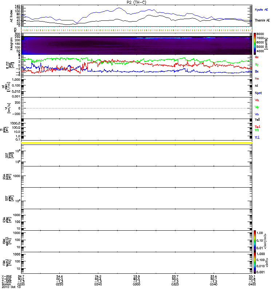Click the plot title 'P2 (TH-C)'
Image resolution: width=273 pixels, height=292 pixels.
point(136,2)
